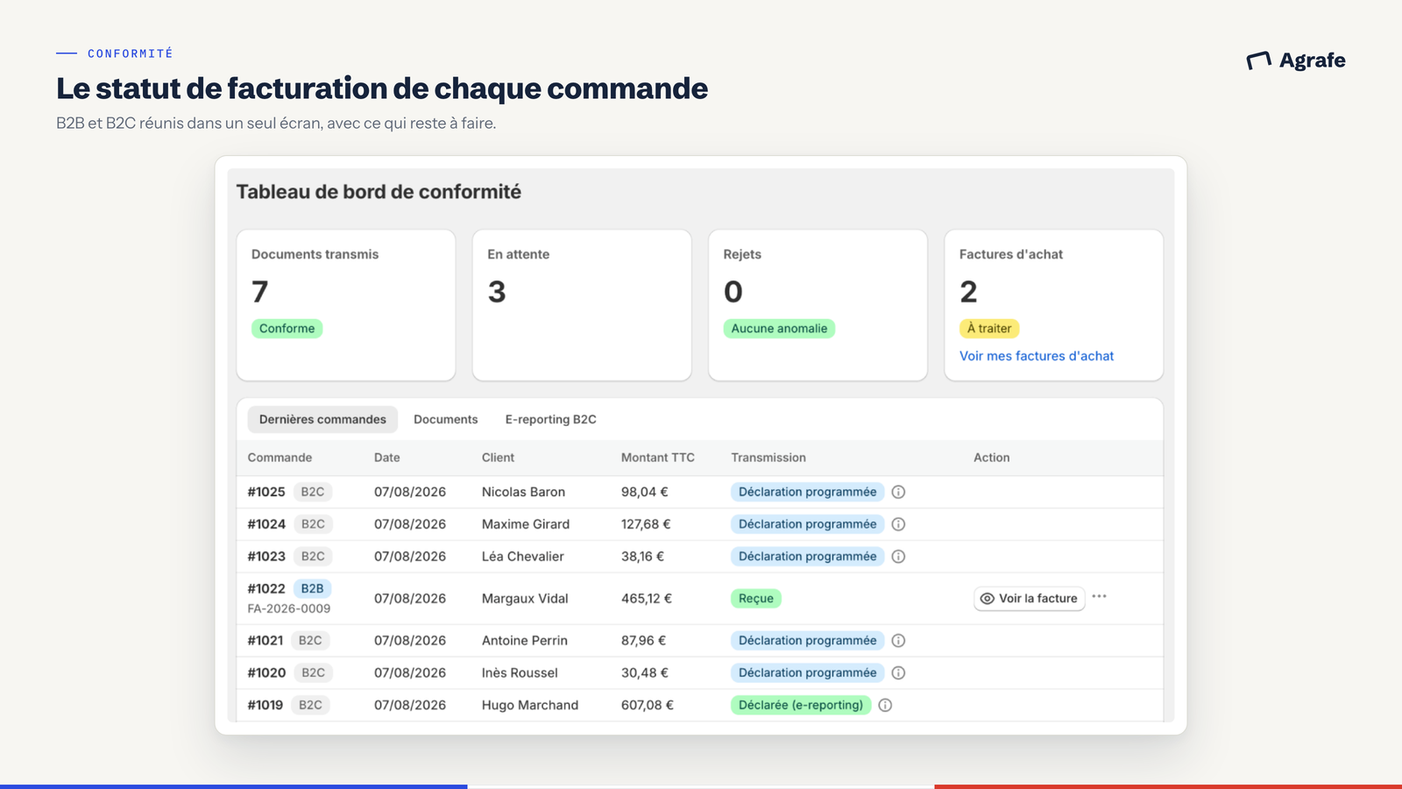This screenshot has width=1402, height=789.
Task: Open three-dot menu for order #1022
Action: [x=1099, y=596]
